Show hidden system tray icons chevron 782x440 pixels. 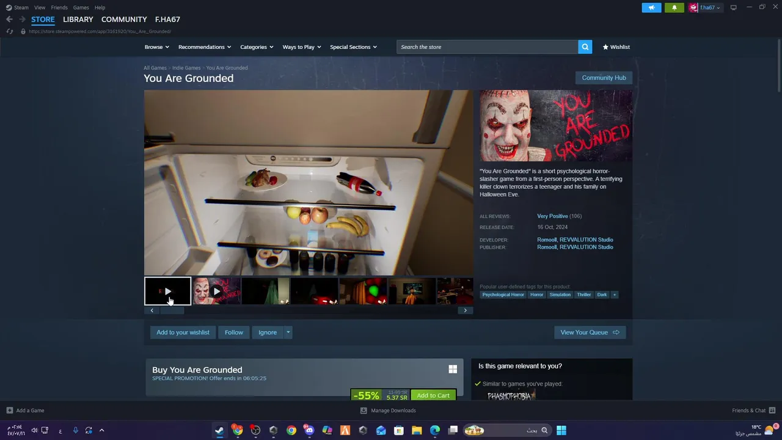(x=101, y=430)
